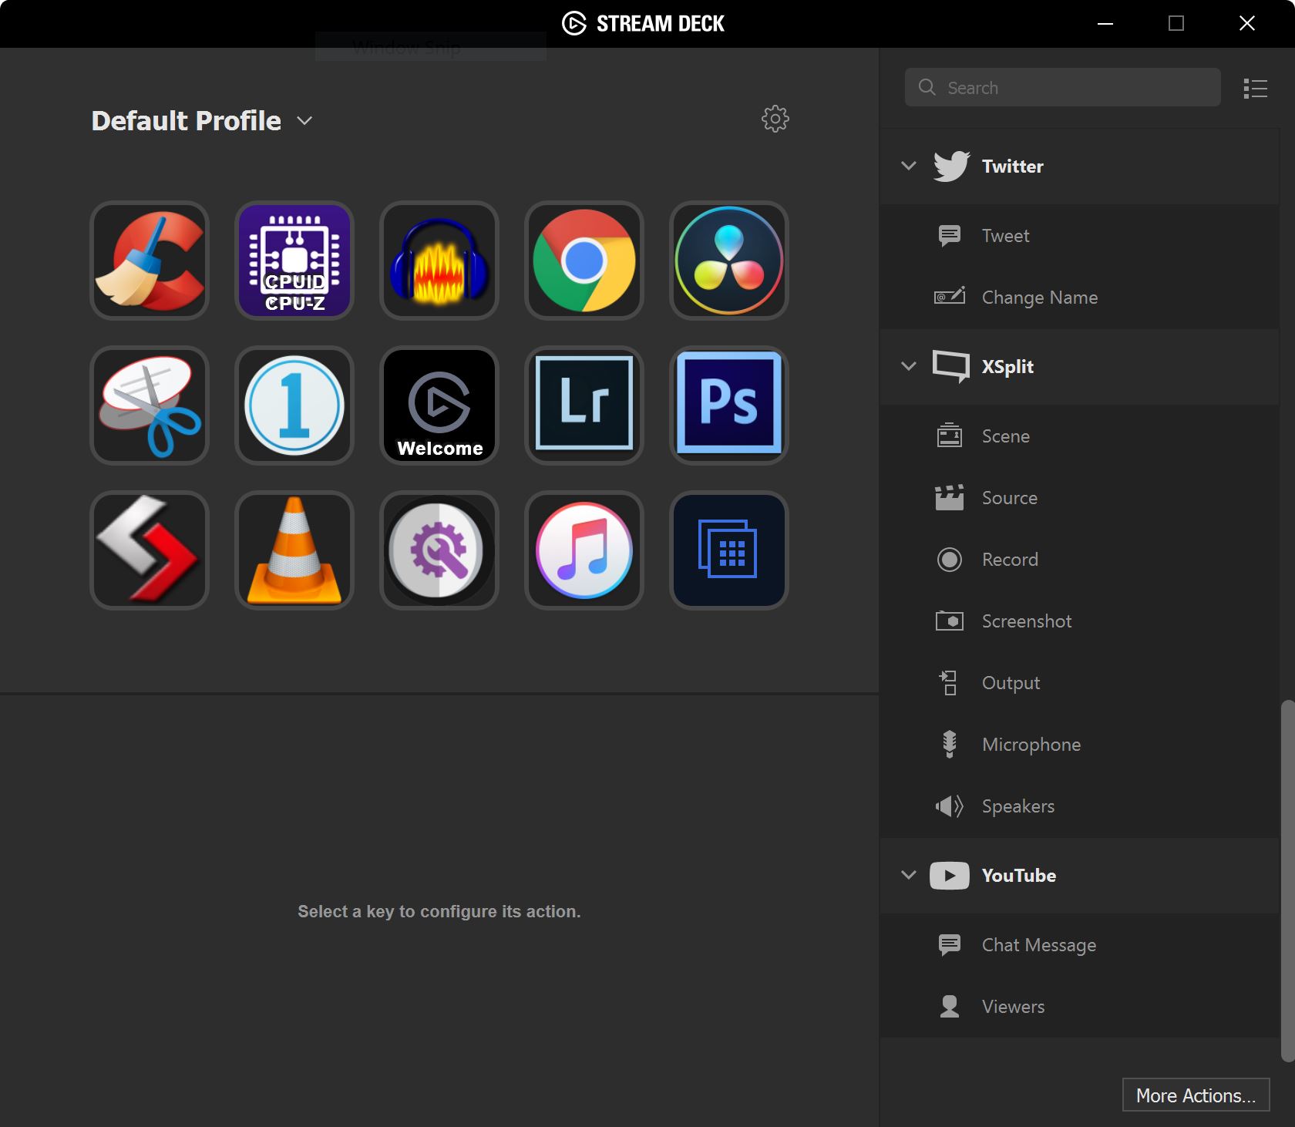Select the CCleaner key
1295x1127 pixels.
coord(150,261)
